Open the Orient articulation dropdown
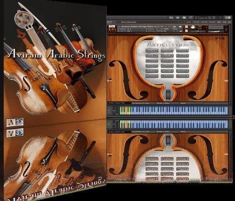 [x=151, y=76]
